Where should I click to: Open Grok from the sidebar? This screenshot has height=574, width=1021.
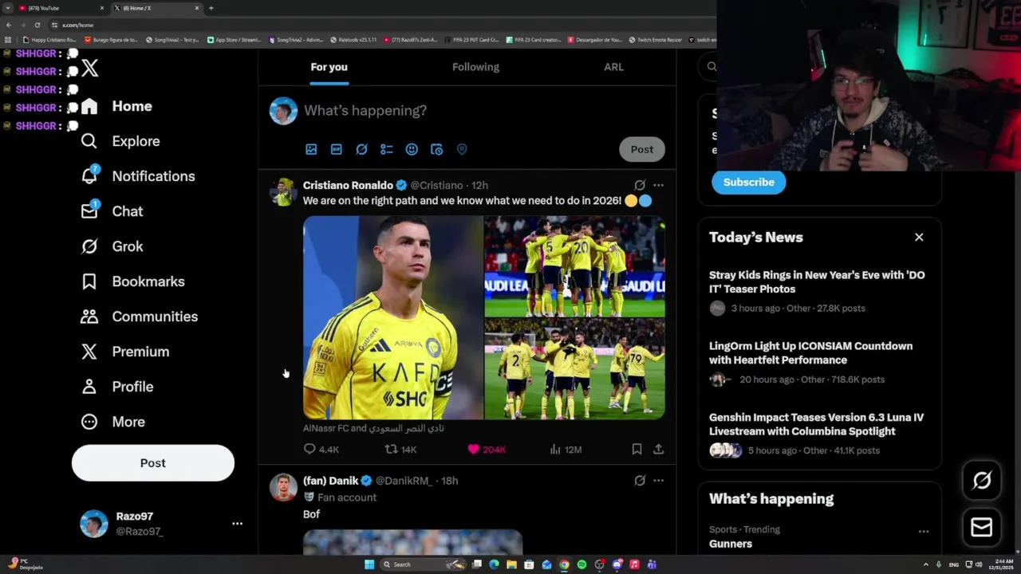[112, 246]
